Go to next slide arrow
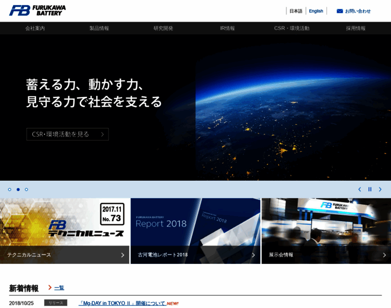 click(x=380, y=189)
